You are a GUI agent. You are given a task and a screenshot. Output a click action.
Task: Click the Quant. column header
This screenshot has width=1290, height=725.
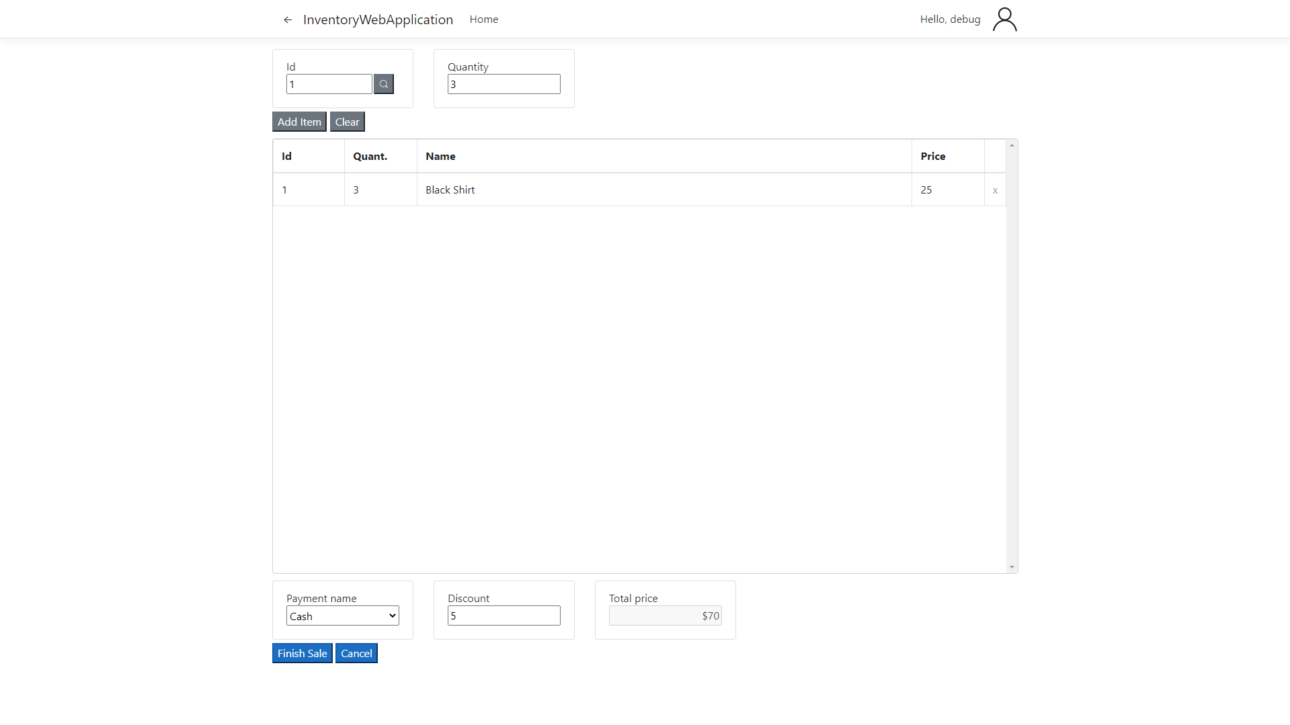[380, 157]
